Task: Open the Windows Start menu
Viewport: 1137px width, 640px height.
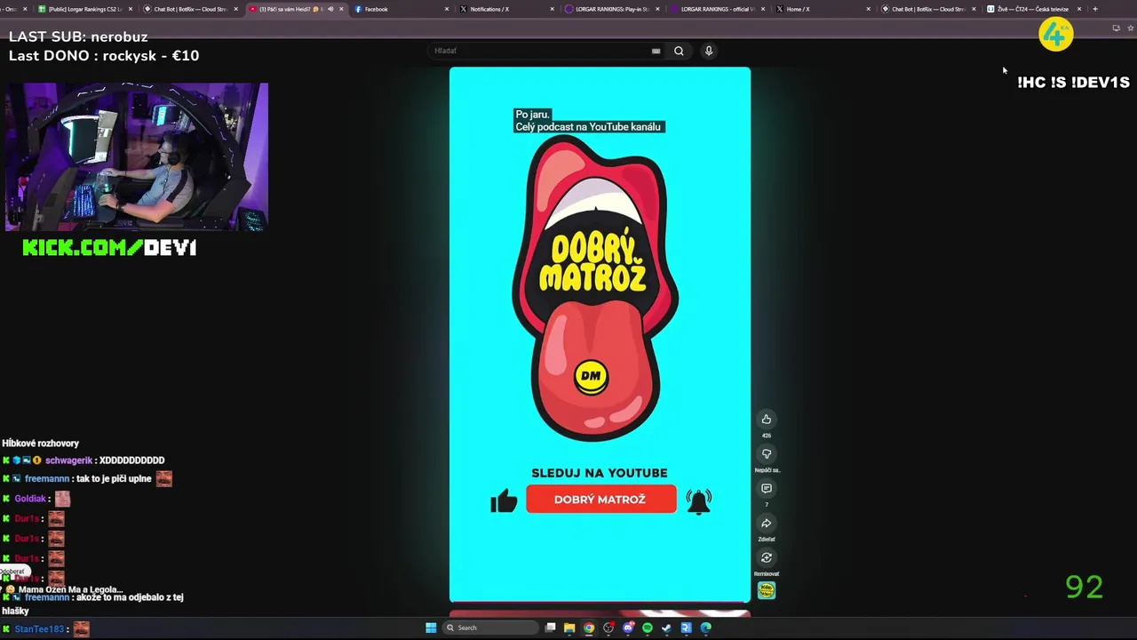Action: point(431,628)
